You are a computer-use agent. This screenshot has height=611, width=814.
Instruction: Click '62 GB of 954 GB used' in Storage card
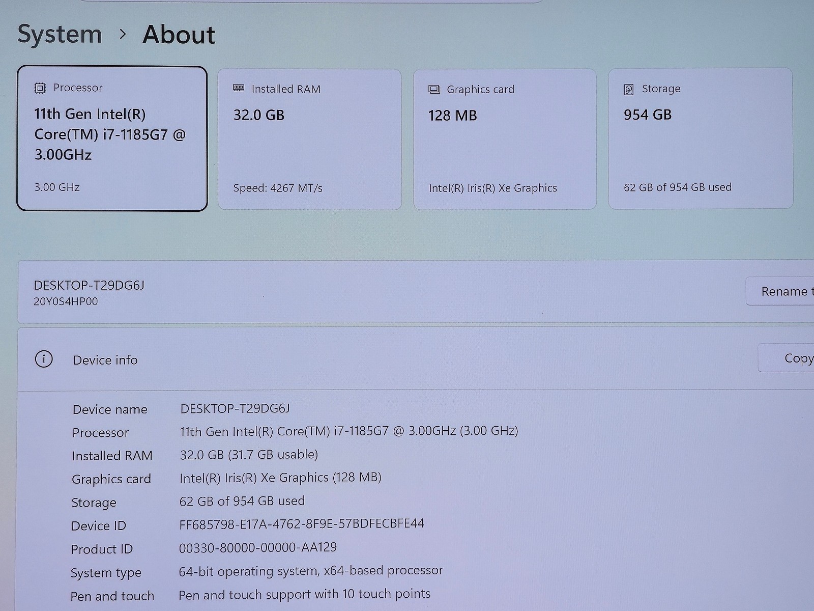pyautogui.click(x=678, y=187)
